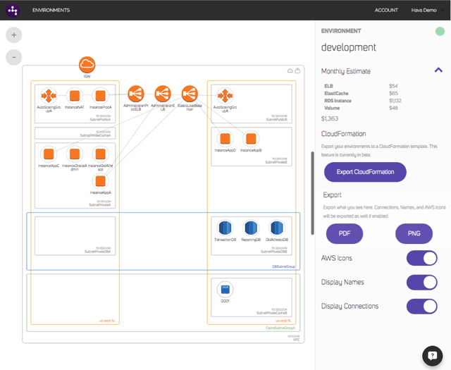Screen dimensions: 451x370
Task: Zoom in with the plus button
Action: [13, 35]
